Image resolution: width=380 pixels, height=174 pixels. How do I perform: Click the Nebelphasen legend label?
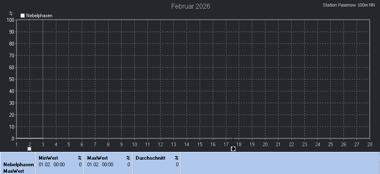(39, 16)
